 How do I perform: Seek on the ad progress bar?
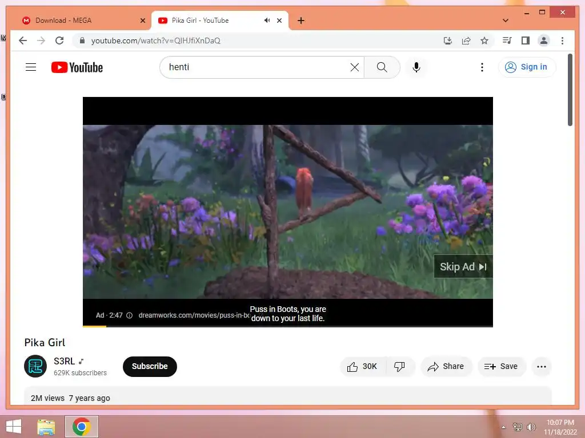pos(288,326)
